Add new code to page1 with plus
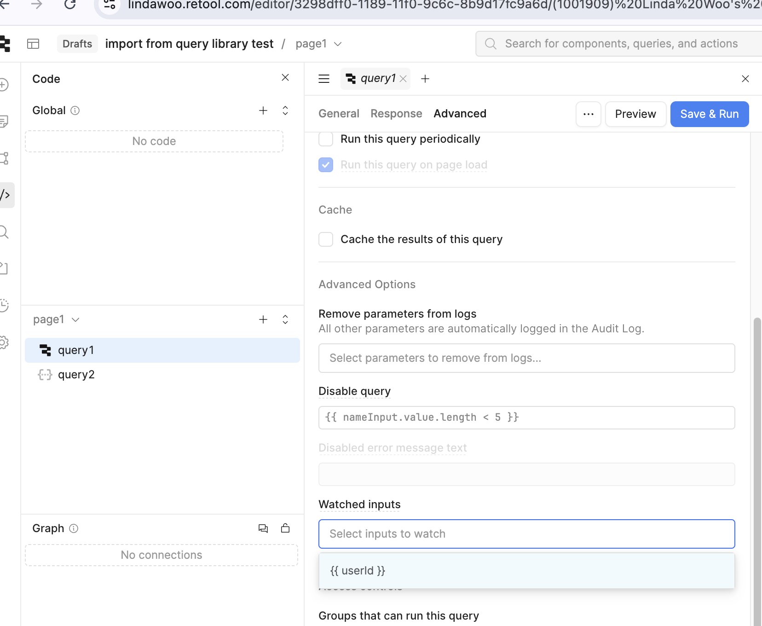Screen dimensions: 762x626 pyautogui.click(x=263, y=319)
